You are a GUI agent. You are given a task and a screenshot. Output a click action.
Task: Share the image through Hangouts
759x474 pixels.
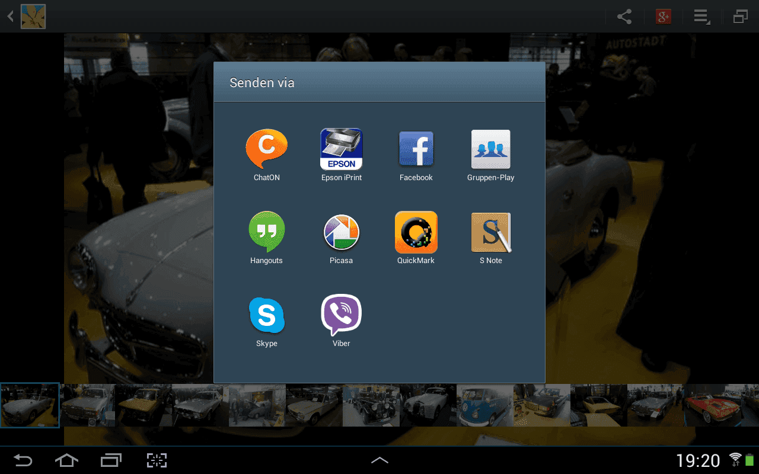click(x=266, y=238)
